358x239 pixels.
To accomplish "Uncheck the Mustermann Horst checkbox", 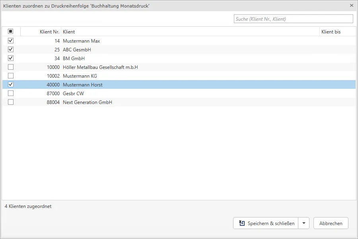I will click(10, 84).
